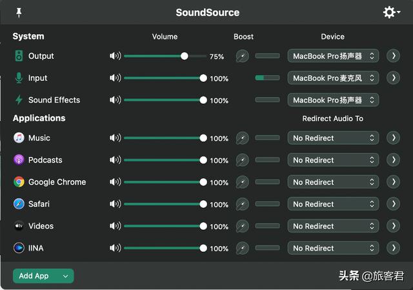This screenshot has height=290, width=413.
Task: Click the IINA app icon
Action: [19, 248]
